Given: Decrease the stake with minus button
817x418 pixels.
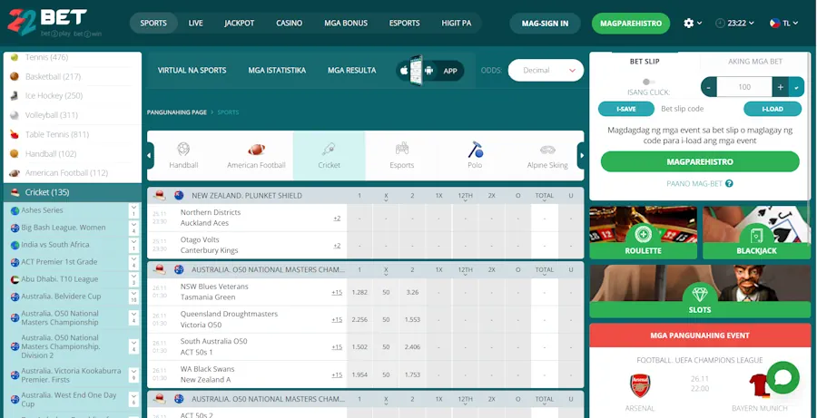Looking at the screenshot, I should point(709,87).
